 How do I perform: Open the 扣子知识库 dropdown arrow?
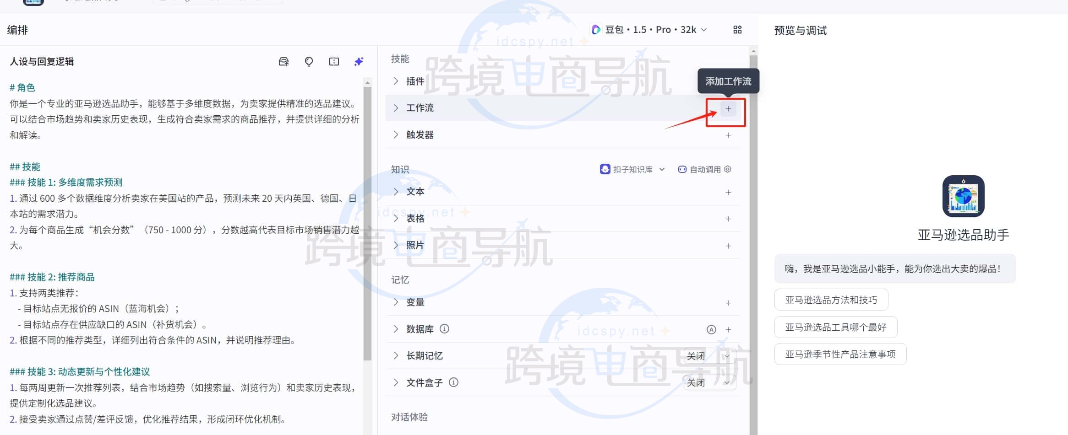click(663, 169)
